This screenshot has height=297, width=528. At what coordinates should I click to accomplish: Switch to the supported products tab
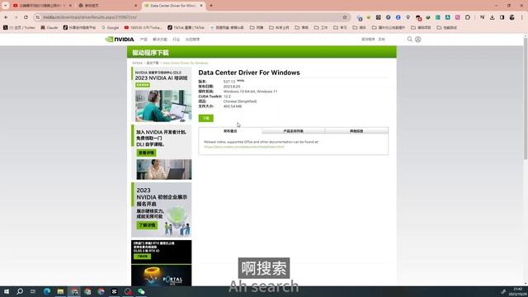pos(294,131)
